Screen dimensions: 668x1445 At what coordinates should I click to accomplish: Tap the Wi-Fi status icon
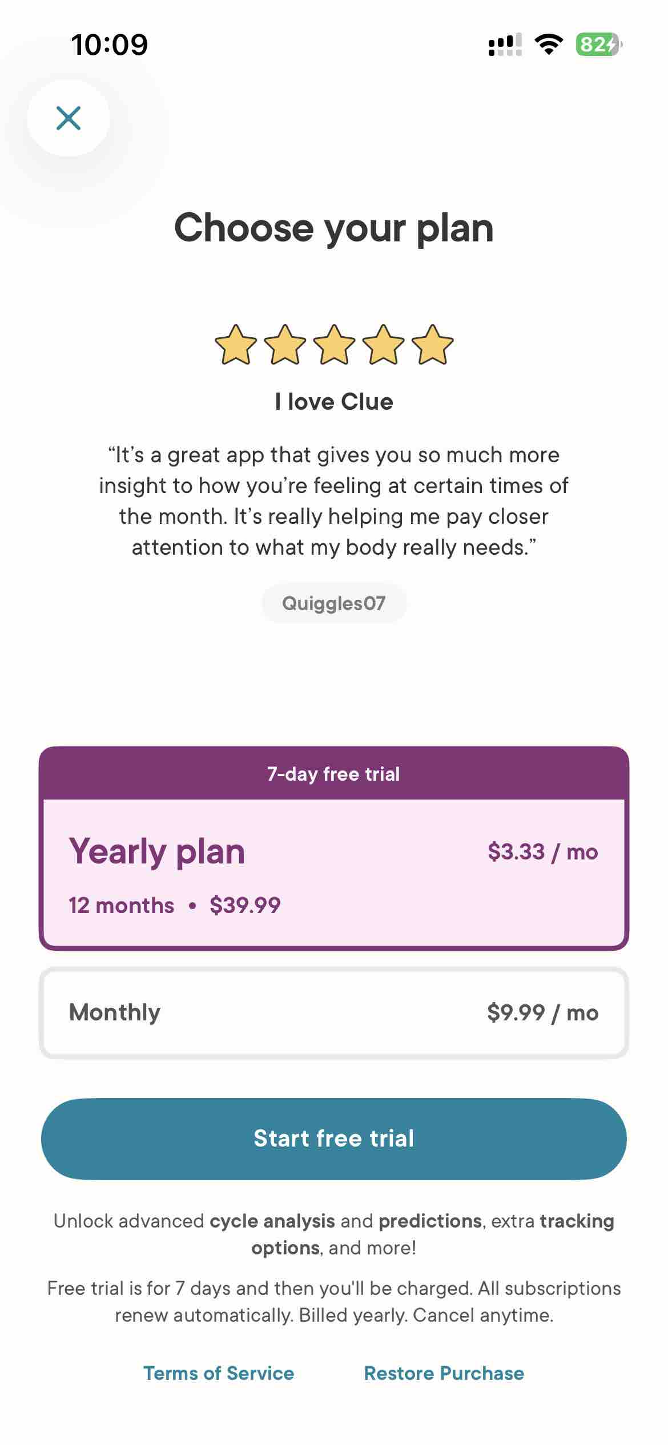pyautogui.click(x=548, y=45)
